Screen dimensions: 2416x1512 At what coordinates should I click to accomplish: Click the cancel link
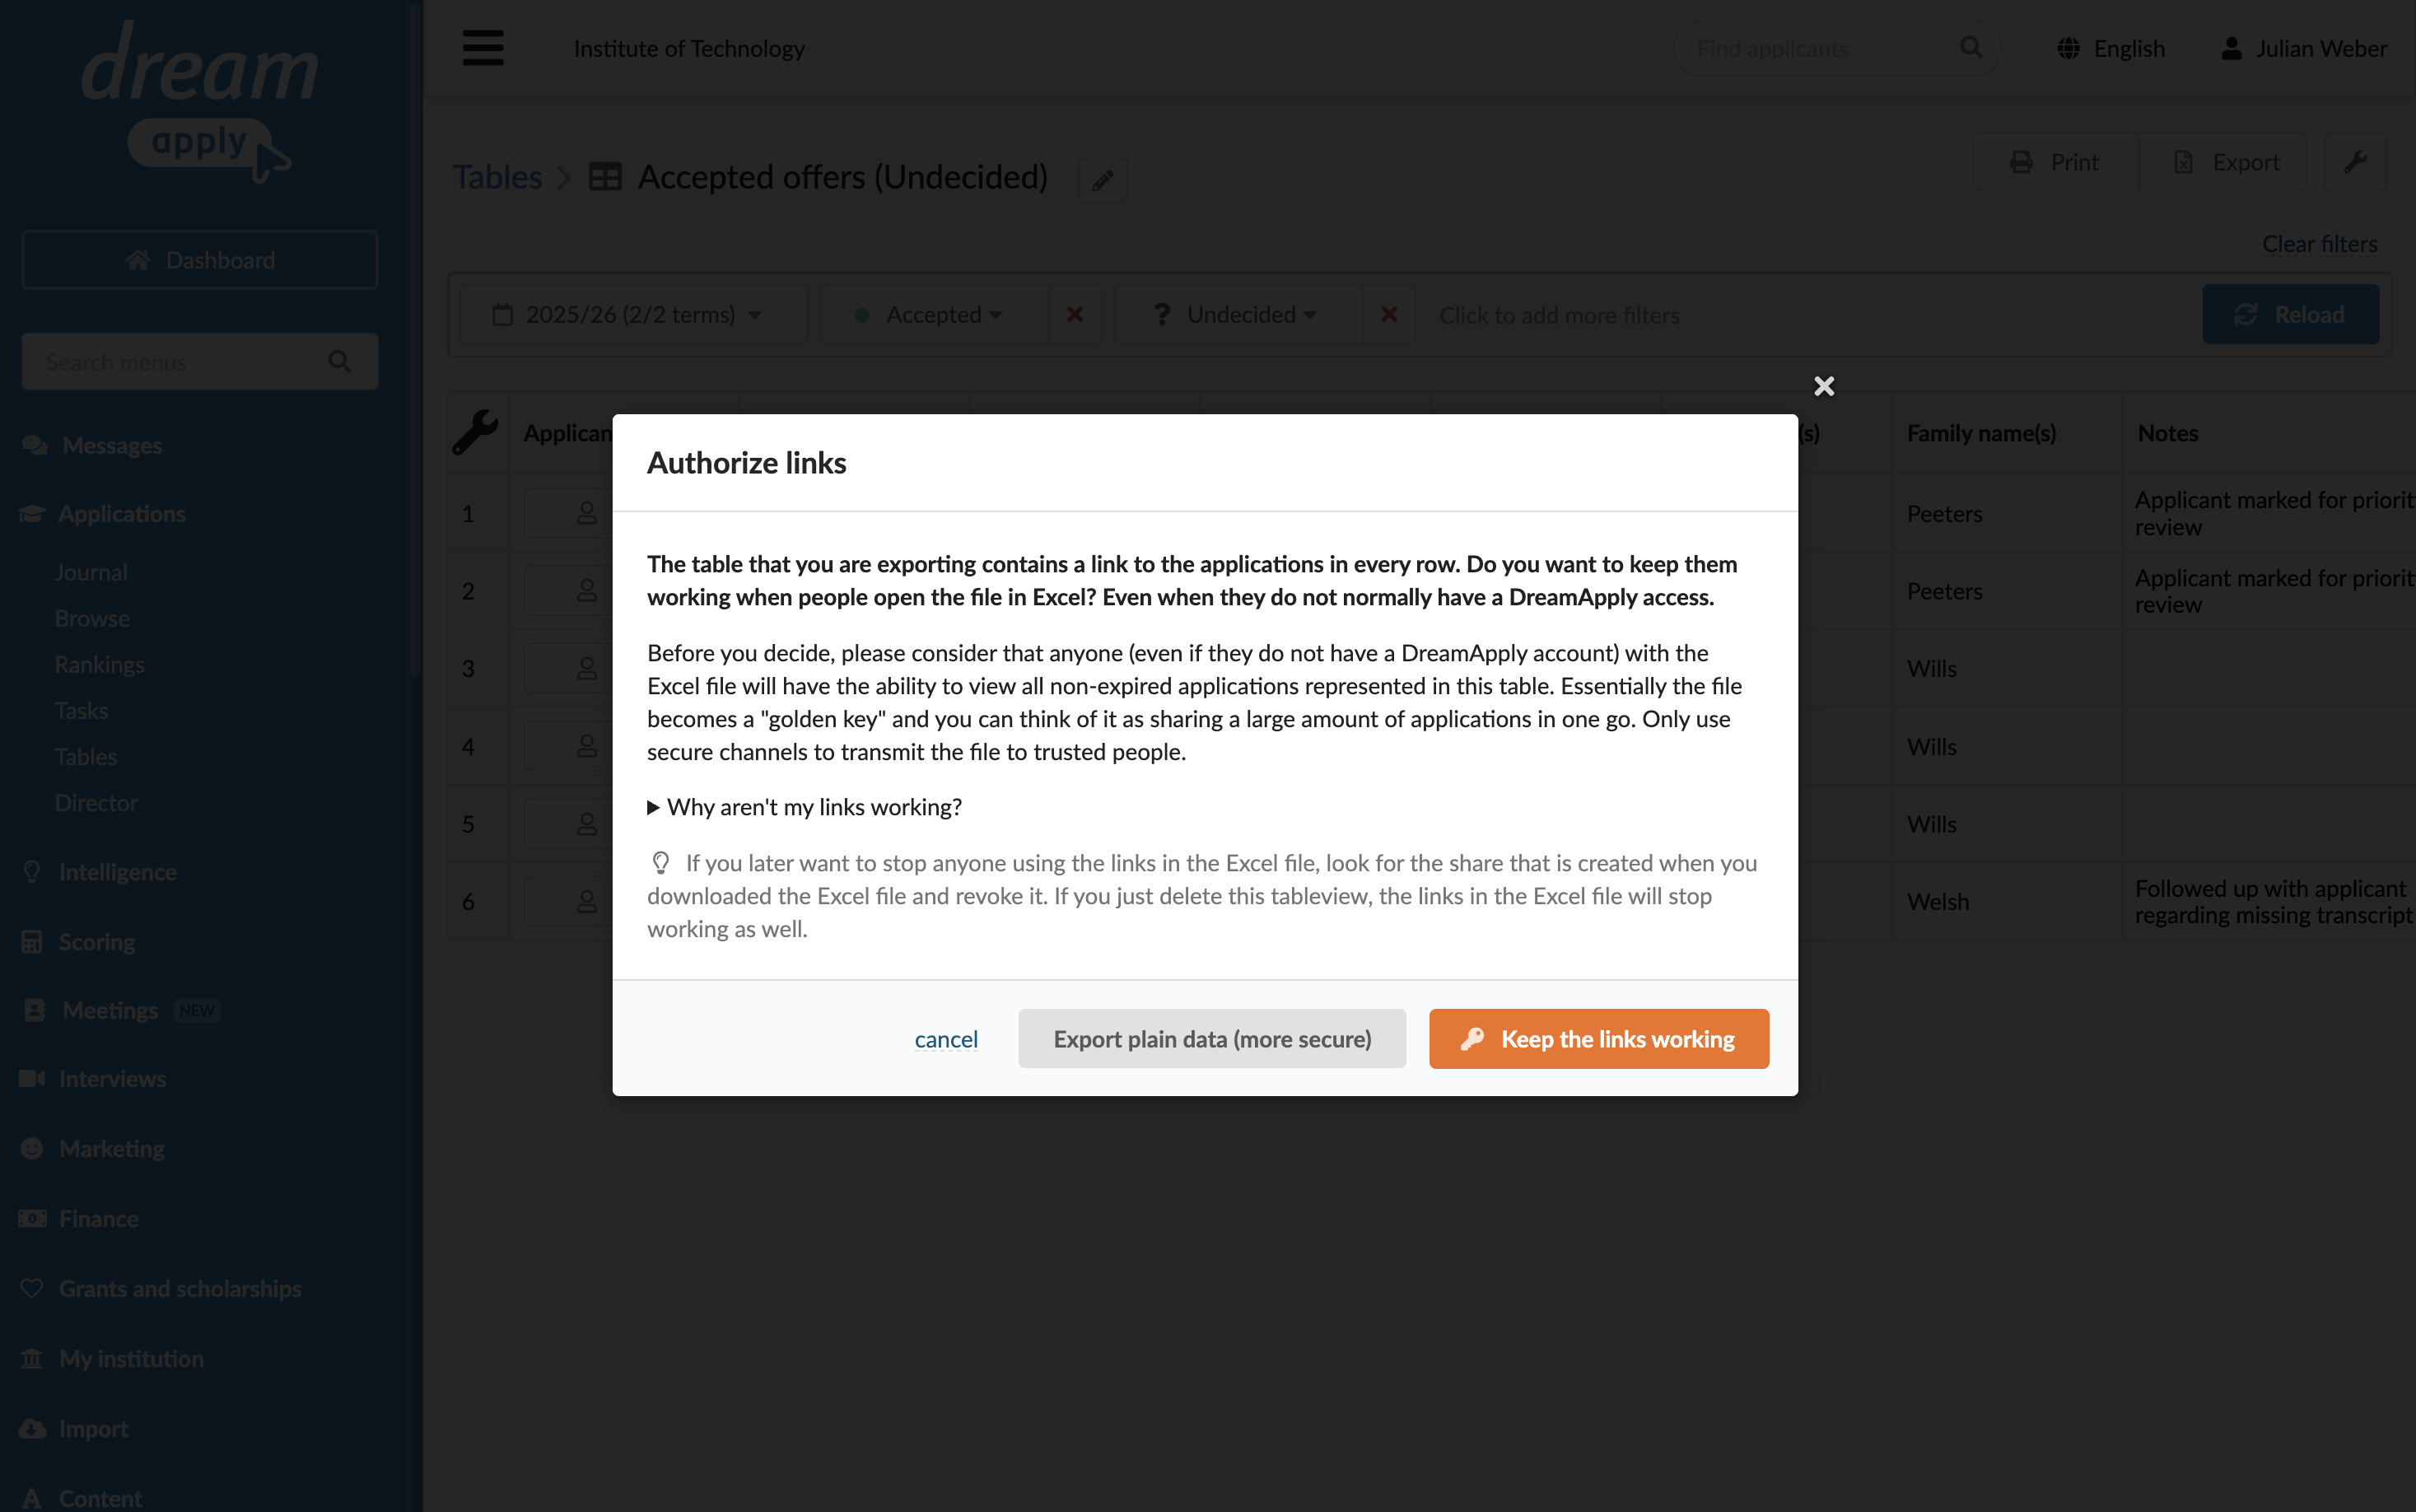[x=945, y=1039]
